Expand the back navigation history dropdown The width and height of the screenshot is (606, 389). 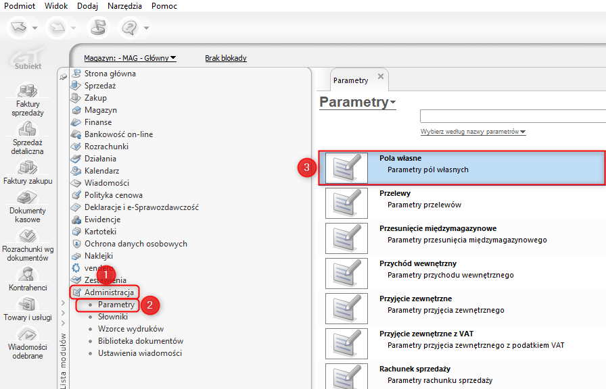tap(34, 28)
